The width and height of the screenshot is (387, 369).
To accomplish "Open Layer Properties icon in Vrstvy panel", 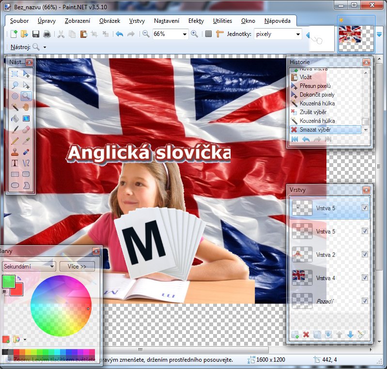I will (x=361, y=335).
